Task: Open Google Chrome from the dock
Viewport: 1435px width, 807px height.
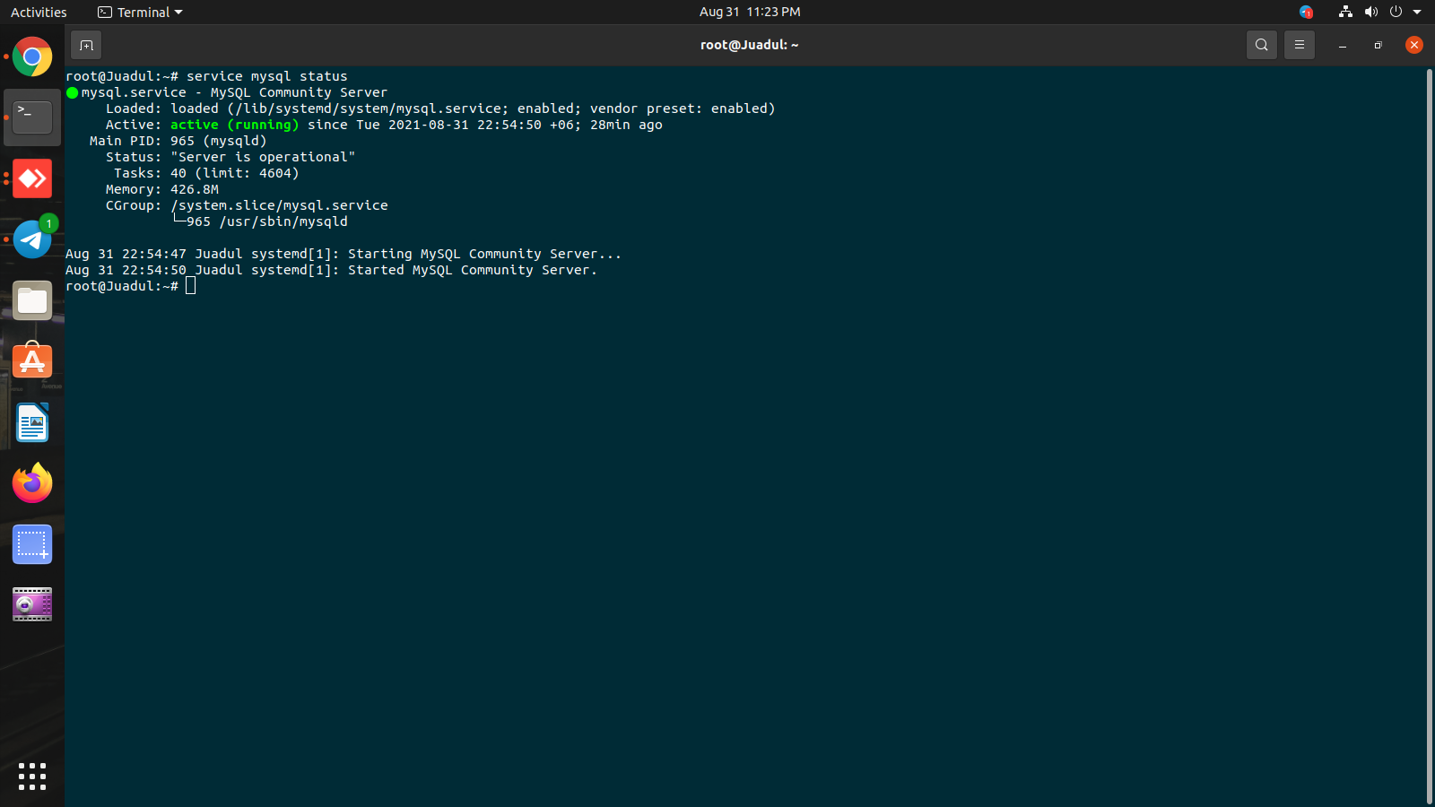Action: (32, 56)
